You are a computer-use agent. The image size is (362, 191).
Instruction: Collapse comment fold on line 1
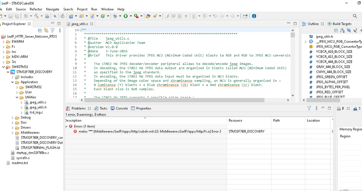click(78, 30)
